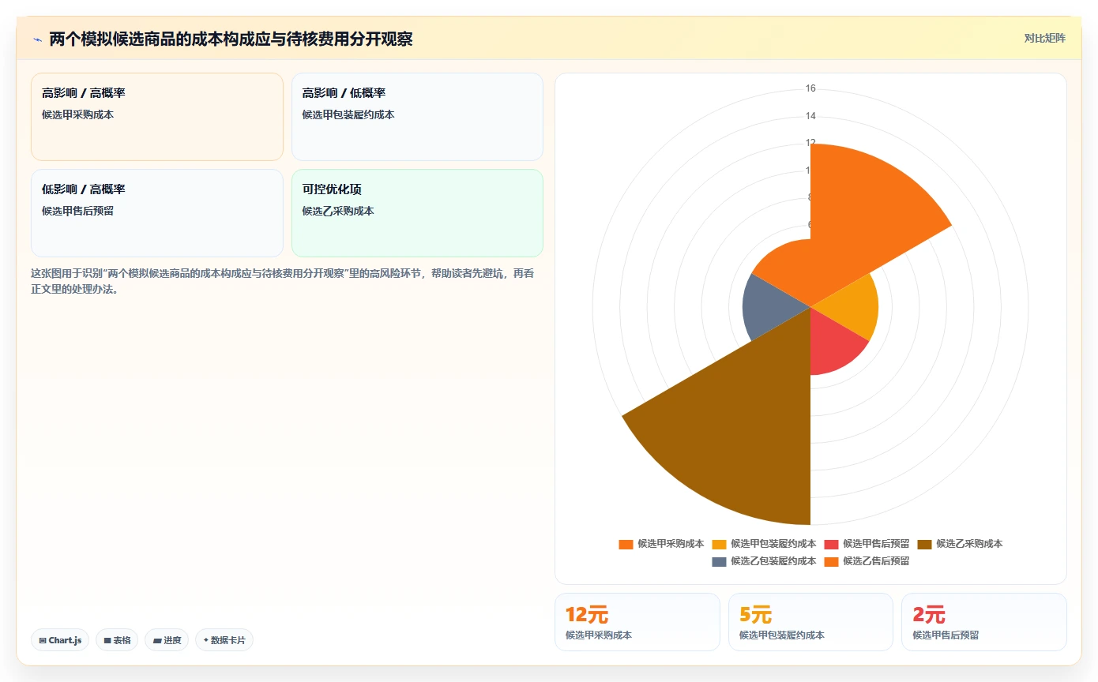Click the axis tick label 14
1098x682 pixels.
[x=810, y=116]
